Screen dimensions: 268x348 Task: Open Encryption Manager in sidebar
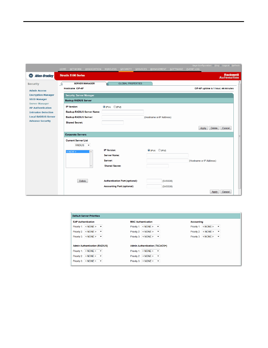[x=42, y=95]
